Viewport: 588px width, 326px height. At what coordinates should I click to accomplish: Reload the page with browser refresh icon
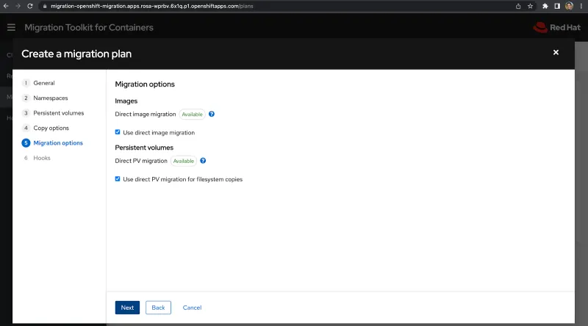pyautogui.click(x=30, y=5)
